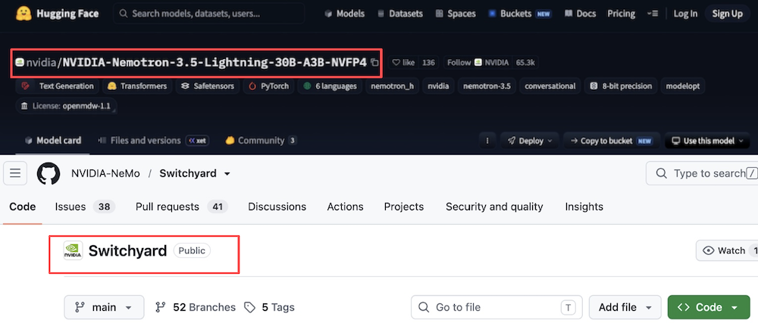Viewport: 758px width, 323px height.
Task: Switch to the Model card tab
Action: [53, 141]
